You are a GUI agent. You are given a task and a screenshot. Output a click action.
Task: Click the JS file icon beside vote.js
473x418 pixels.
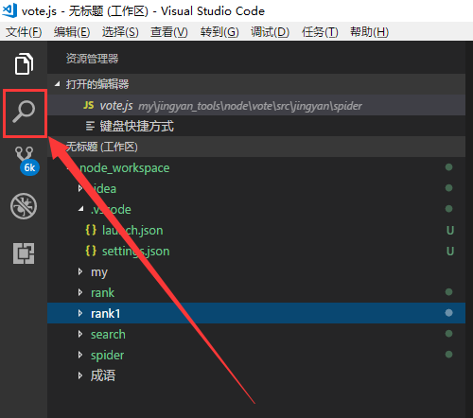(89, 105)
